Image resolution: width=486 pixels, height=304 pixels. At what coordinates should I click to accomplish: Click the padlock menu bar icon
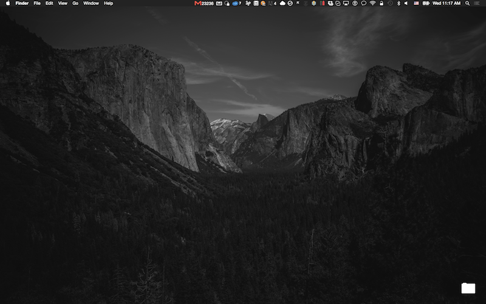coord(382,3)
